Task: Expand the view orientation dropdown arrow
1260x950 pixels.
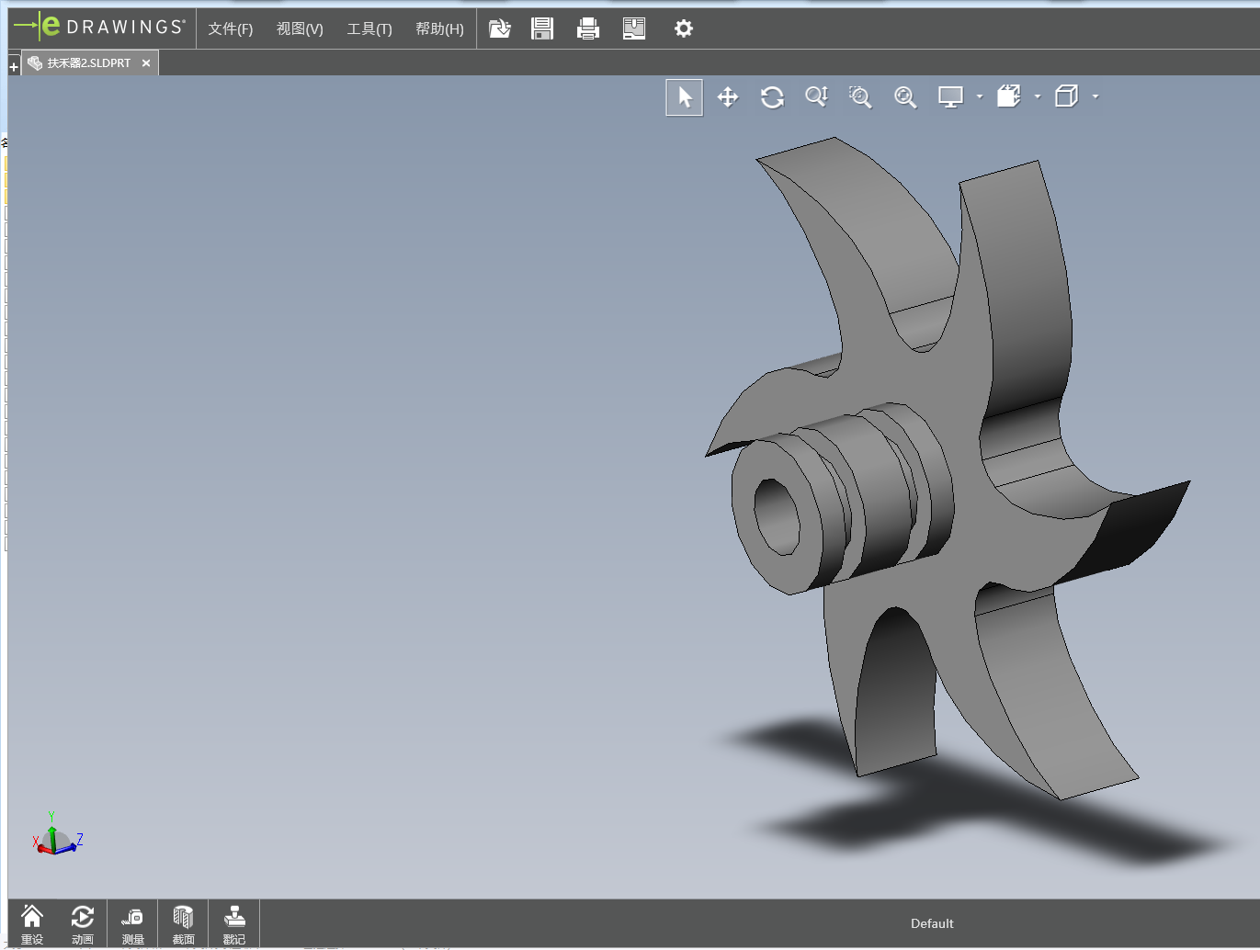Action: pos(1038,96)
